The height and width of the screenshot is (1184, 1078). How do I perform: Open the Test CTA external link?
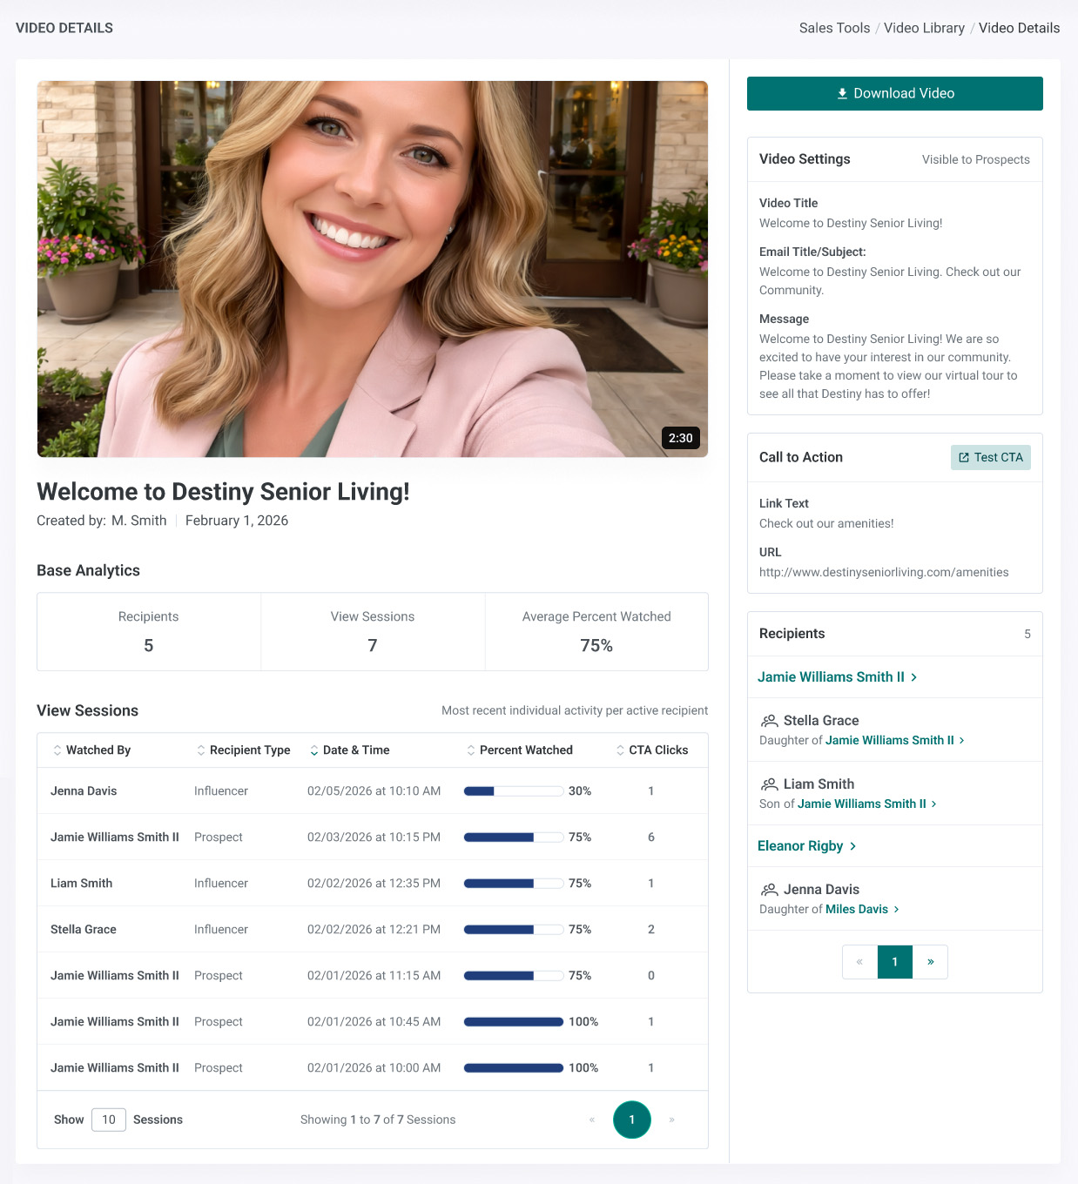[990, 457]
